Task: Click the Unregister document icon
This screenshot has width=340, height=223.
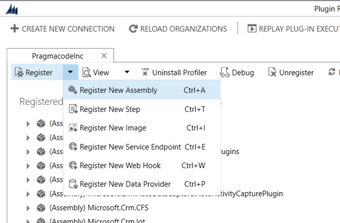Action: point(272,72)
